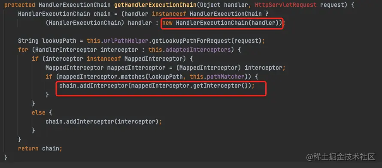Select the getHandlerExecutionChain method name
Viewport: 382px width, 168px height.
tap(155, 5)
